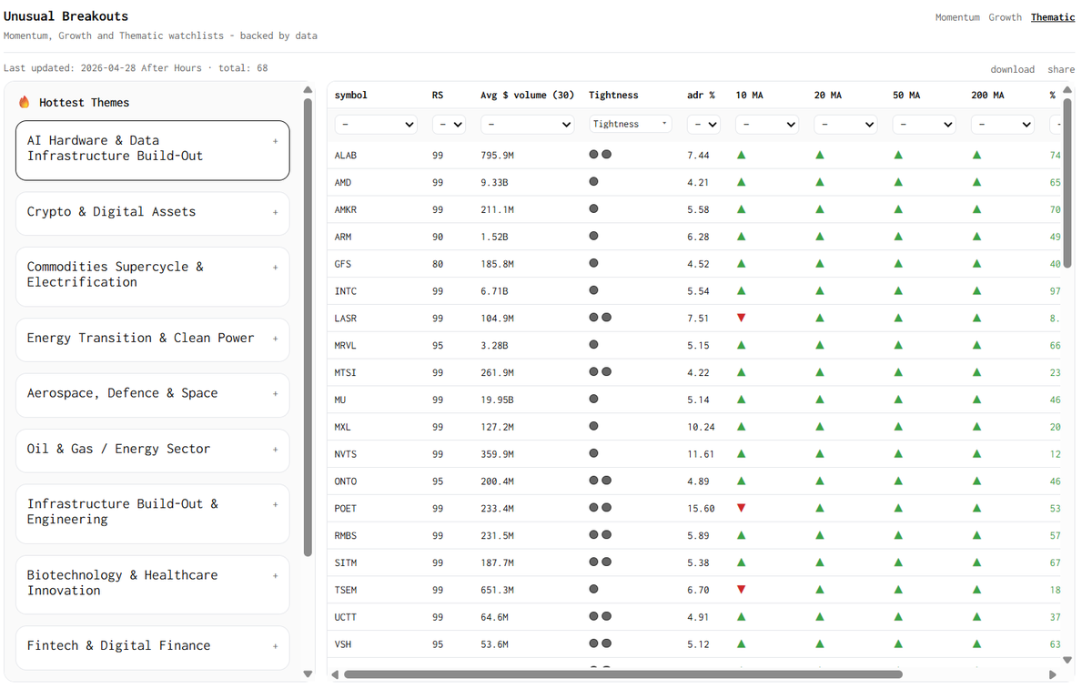The image size is (1092, 699).
Task: Click the table horizontal scrollbar thumb
Action: pyautogui.click(x=623, y=674)
